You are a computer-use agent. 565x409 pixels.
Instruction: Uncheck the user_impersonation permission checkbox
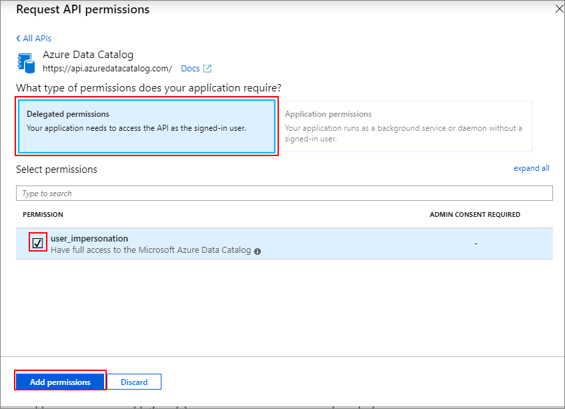point(38,242)
